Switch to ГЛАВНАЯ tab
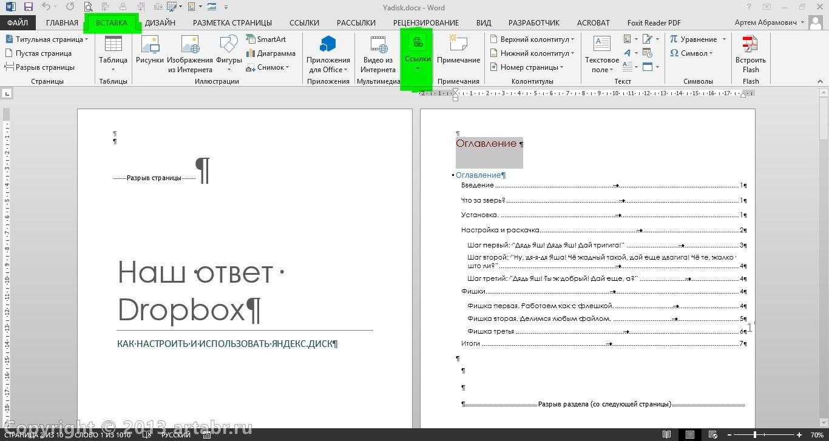This screenshot has width=829, height=441. [62, 22]
